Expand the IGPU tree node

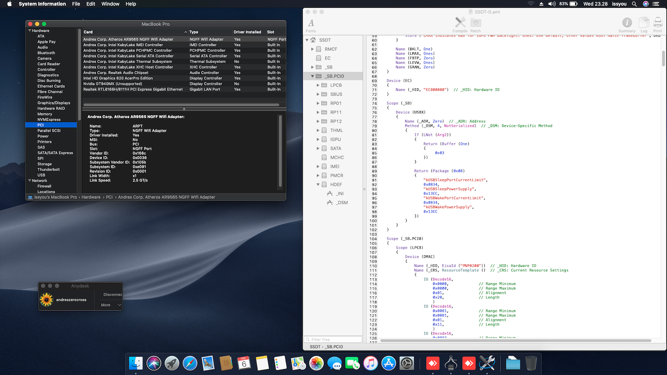point(318,139)
